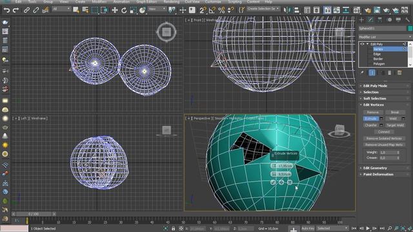Open the Selection Filter 'All' dropdown

(x=61, y=9)
